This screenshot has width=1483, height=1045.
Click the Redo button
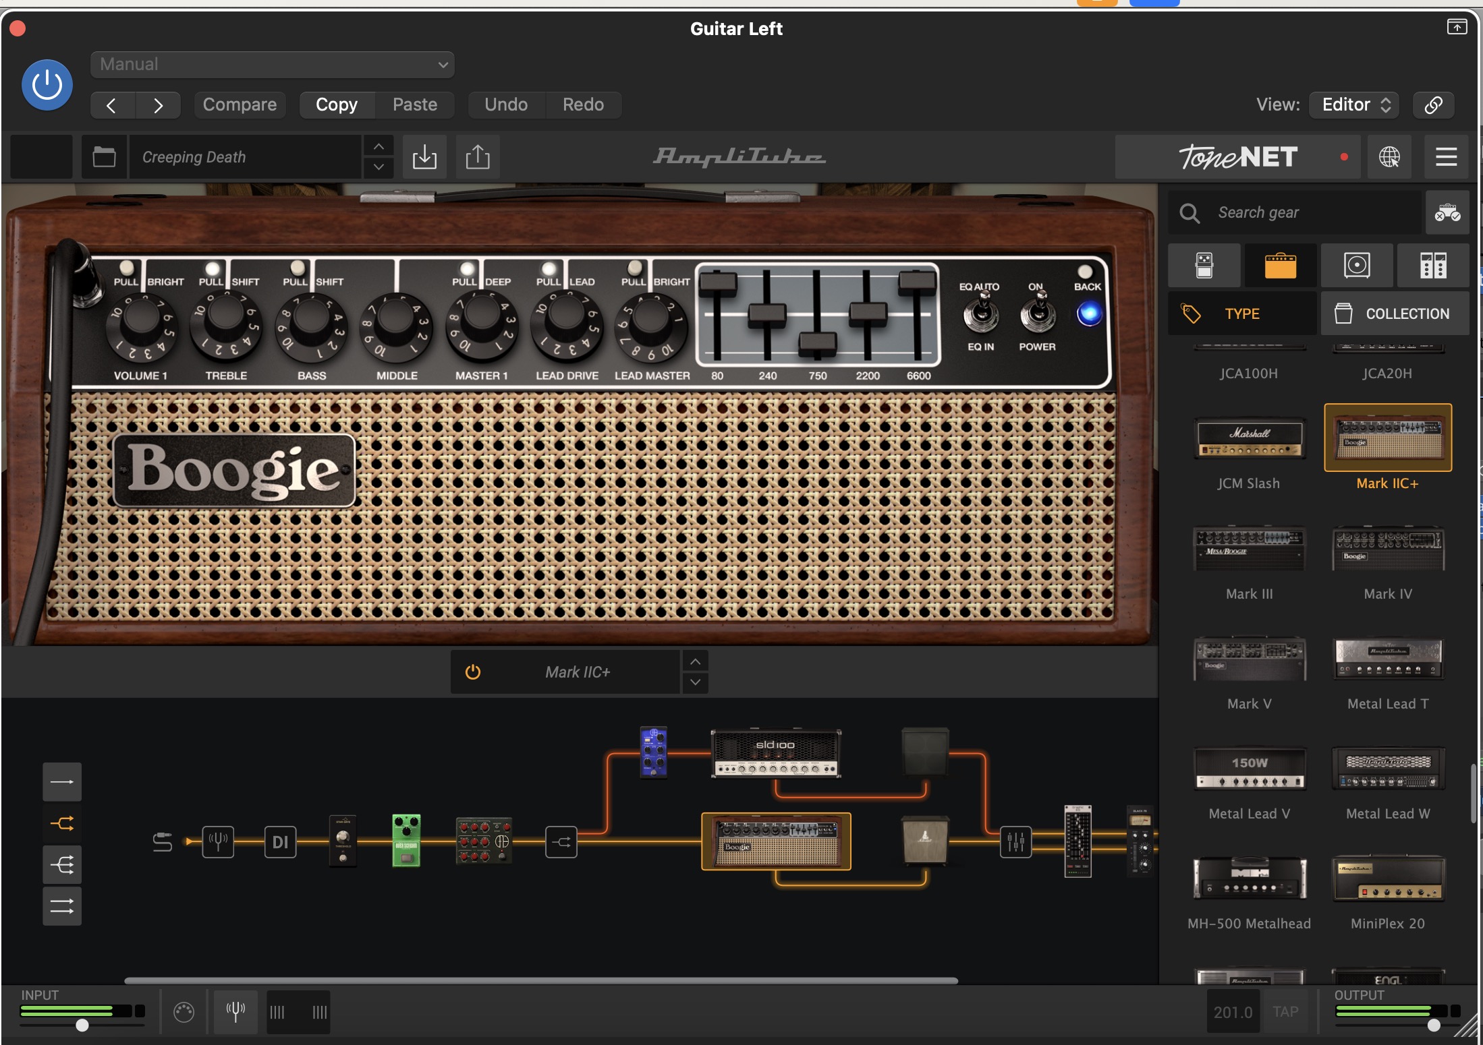coord(583,104)
